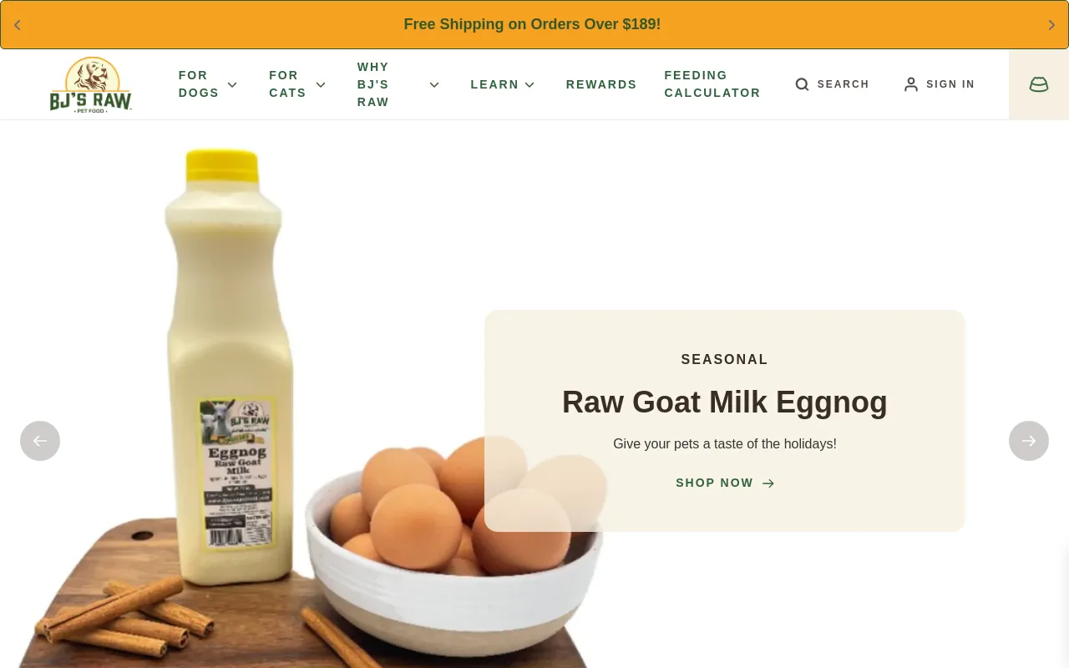Open the Rewards menu item
Image resolution: width=1069 pixels, height=668 pixels.
[x=601, y=84]
